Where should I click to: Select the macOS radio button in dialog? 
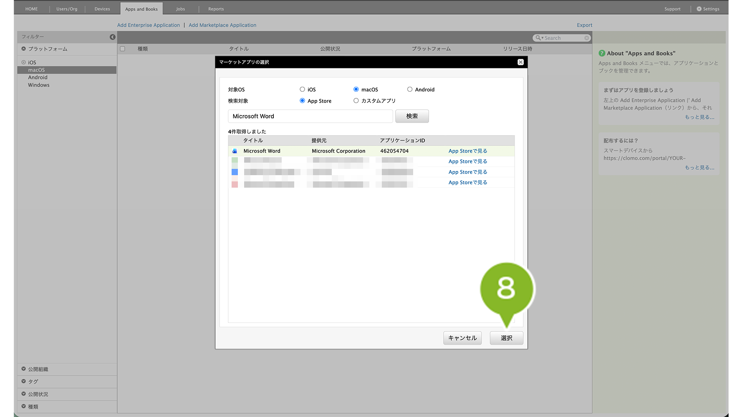(x=356, y=89)
